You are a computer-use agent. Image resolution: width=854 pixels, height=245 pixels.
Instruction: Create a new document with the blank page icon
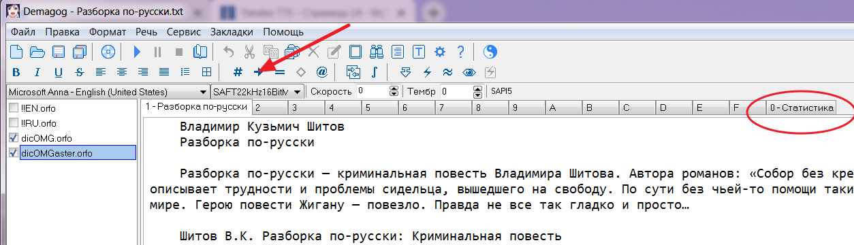tap(16, 52)
